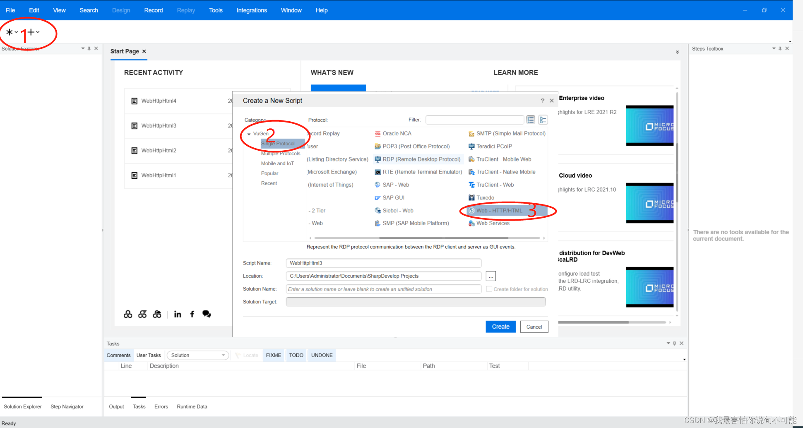Open the Solution dropdown in Tasks panel
Viewport: 803px width, 428px height.
[198, 355]
